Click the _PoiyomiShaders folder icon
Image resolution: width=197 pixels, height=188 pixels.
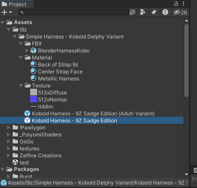pos(15,134)
